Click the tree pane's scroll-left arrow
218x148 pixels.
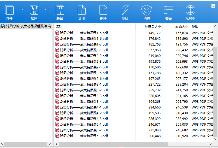coord(2,144)
